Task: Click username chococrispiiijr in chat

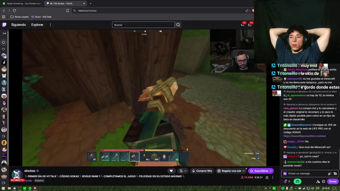Action: [x=296, y=162]
